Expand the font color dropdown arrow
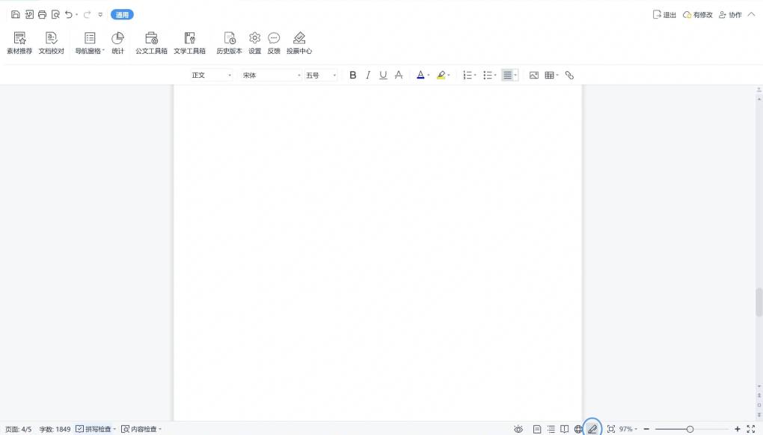Viewport: 763px width, 435px height. pyautogui.click(x=428, y=75)
